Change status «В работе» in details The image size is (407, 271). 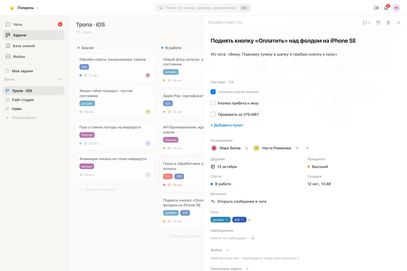221,184
